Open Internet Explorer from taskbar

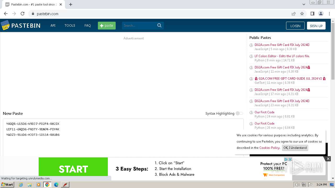[x=21, y=185]
